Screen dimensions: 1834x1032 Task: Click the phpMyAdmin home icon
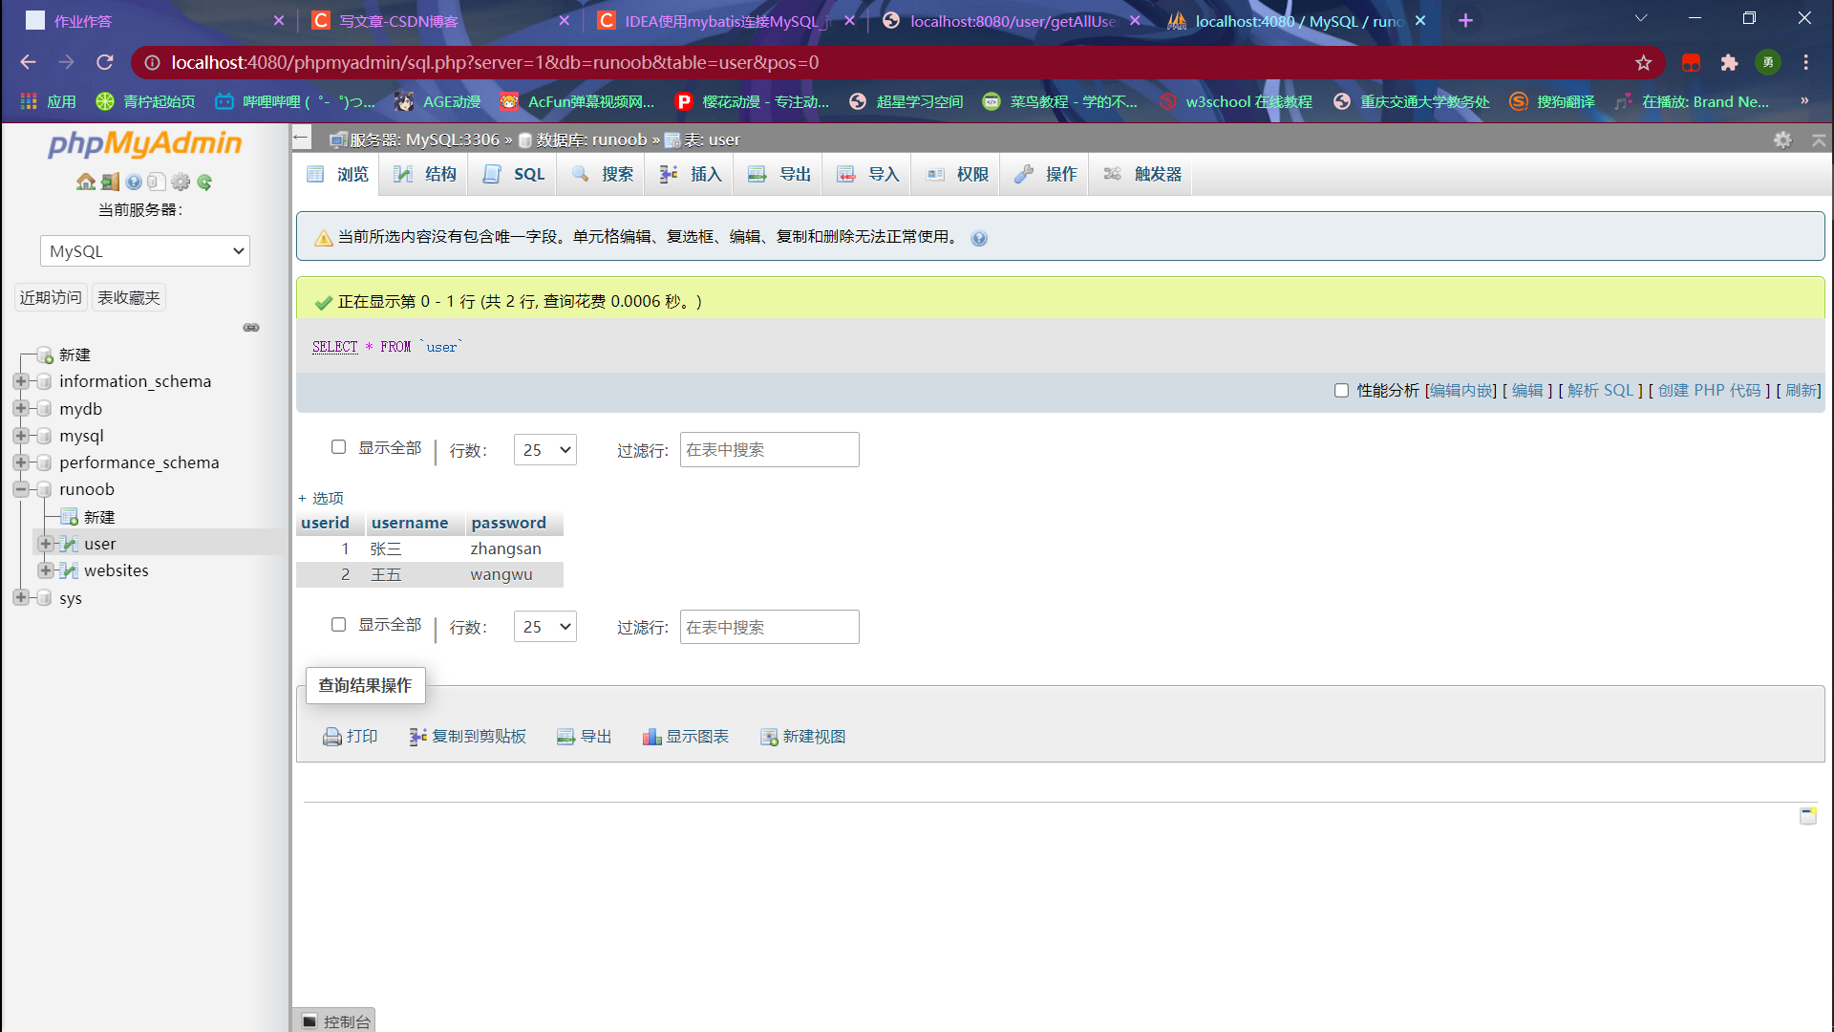pyautogui.click(x=86, y=182)
